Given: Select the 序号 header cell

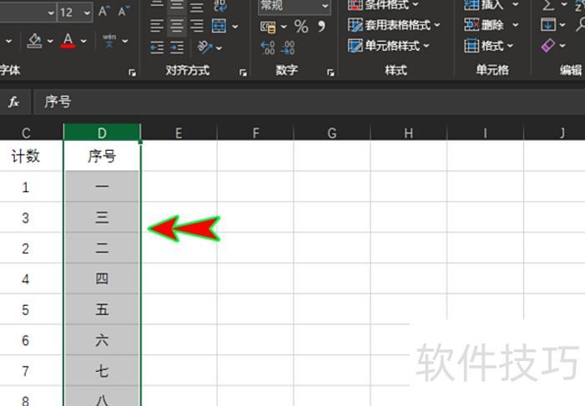Looking at the screenshot, I should tap(102, 156).
